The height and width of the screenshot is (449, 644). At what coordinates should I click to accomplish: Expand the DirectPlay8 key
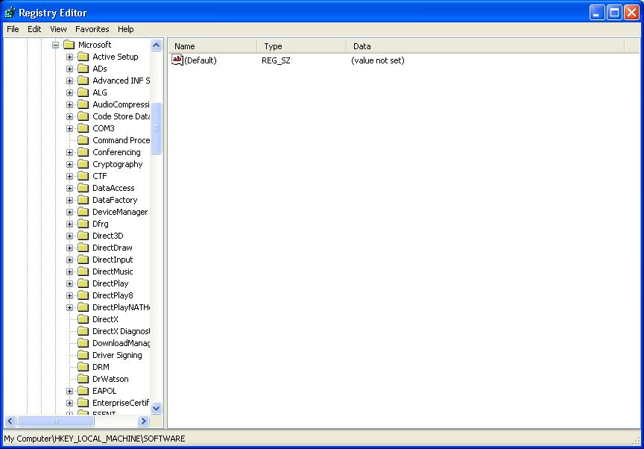point(69,295)
